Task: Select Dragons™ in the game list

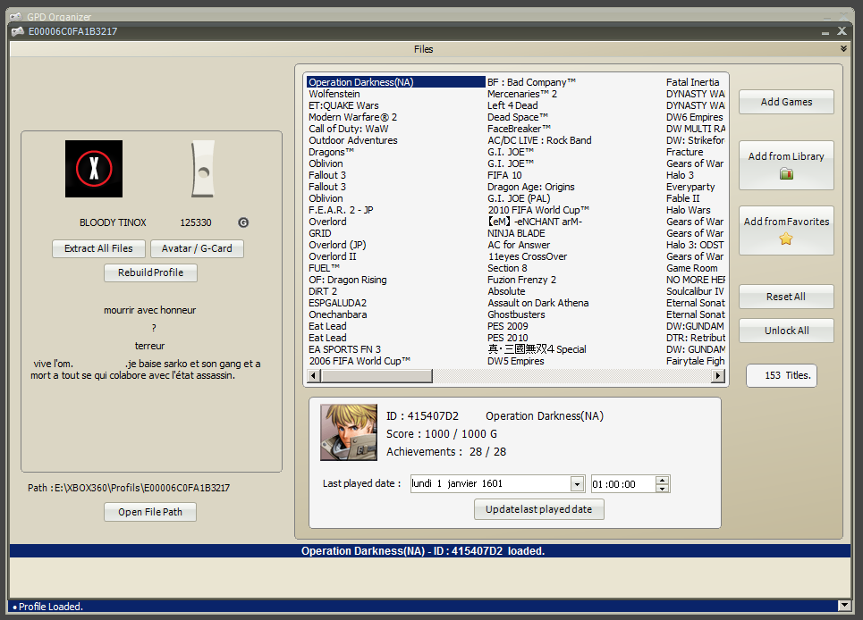Action: tap(331, 152)
